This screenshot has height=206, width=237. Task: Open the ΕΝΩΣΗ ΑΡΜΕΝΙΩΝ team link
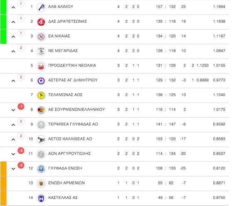click(67, 183)
